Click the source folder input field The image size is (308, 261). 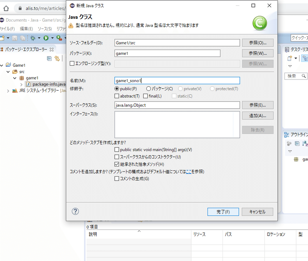point(177,43)
